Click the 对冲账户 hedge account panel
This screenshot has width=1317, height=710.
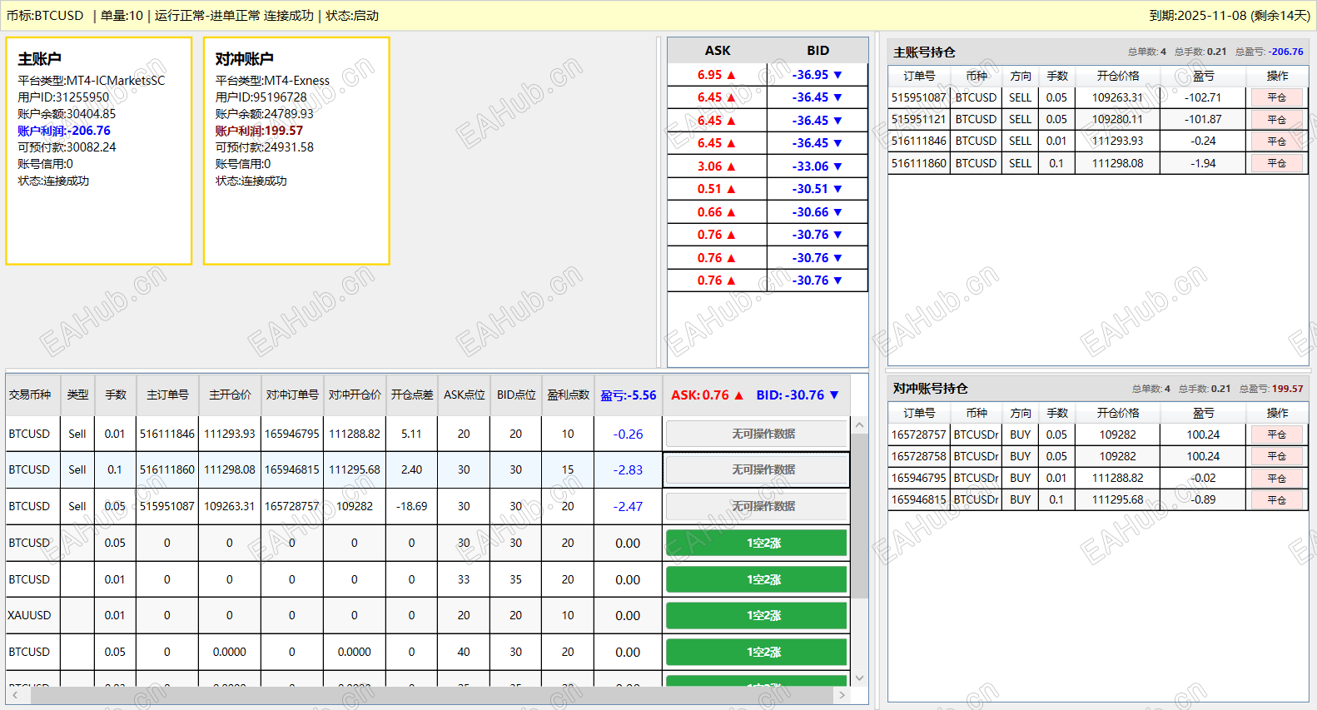click(x=296, y=151)
